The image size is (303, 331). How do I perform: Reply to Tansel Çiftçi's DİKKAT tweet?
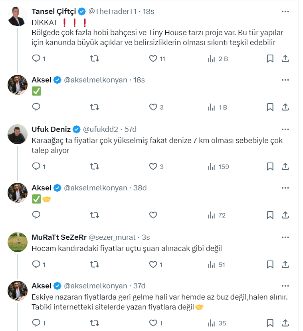click(x=36, y=59)
